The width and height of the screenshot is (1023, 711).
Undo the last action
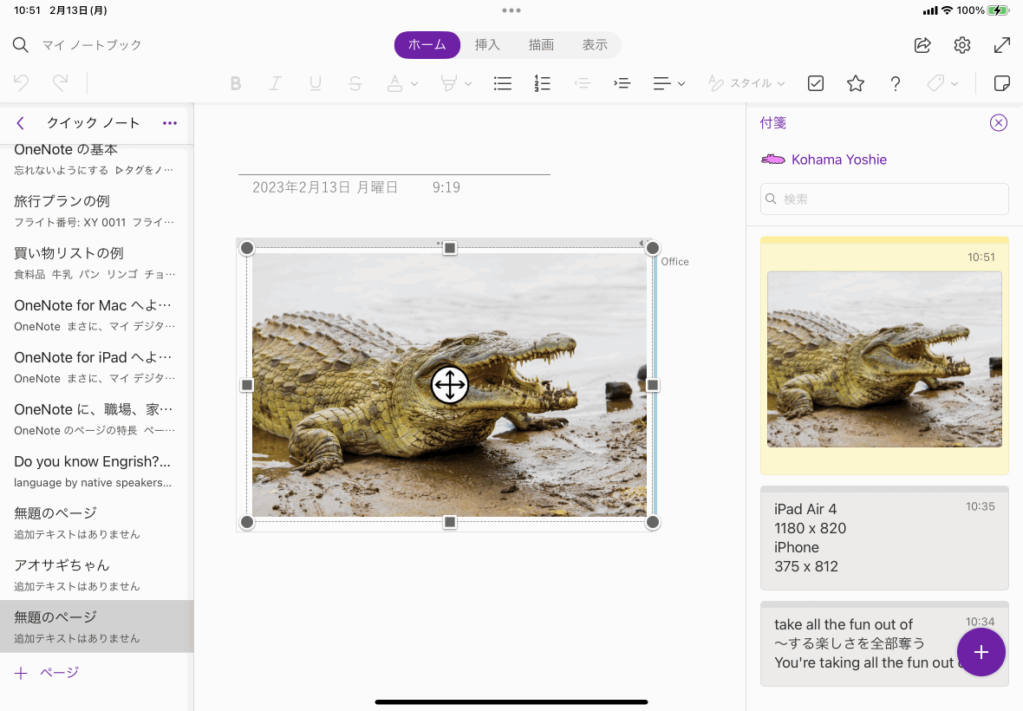[x=21, y=83]
